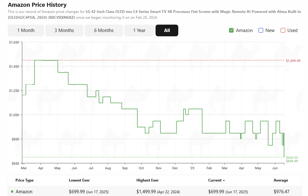
Task: Click the $650 y-axis label
Action: click(x=15, y=163)
